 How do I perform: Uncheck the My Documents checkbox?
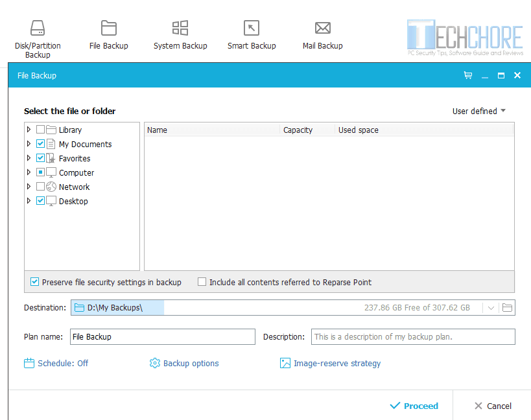(x=40, y=144)
